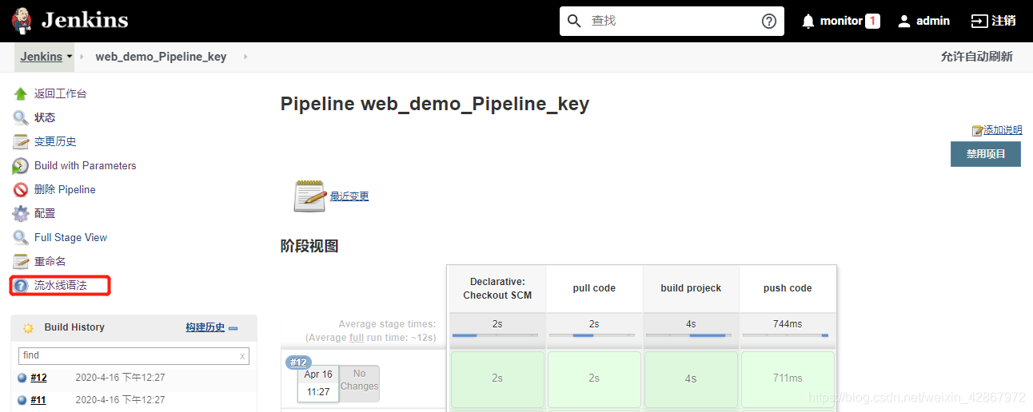The height and width of the screenshot is (412, 1033).
Task: Click the notepad icon beside 变更历史
Action: (x=21, y=141)
